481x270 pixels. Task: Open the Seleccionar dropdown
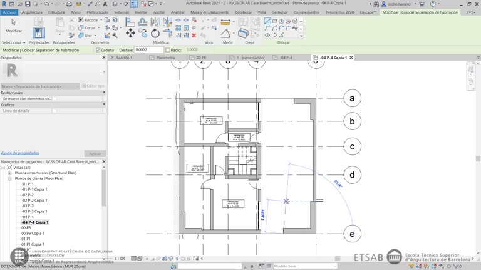(x=13, y=42)
